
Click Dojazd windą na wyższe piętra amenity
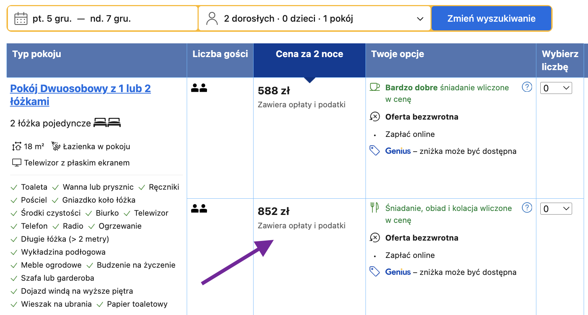[x=77, y=291]
